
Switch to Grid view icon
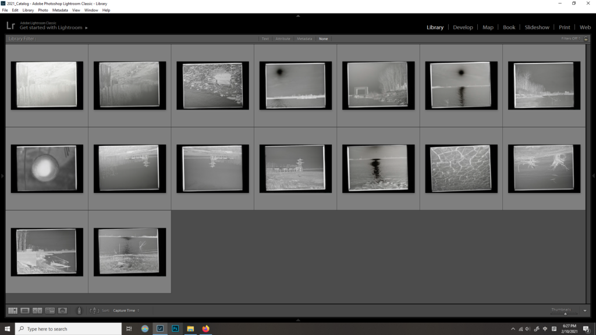pyautogui.click(x=13, y=311)
